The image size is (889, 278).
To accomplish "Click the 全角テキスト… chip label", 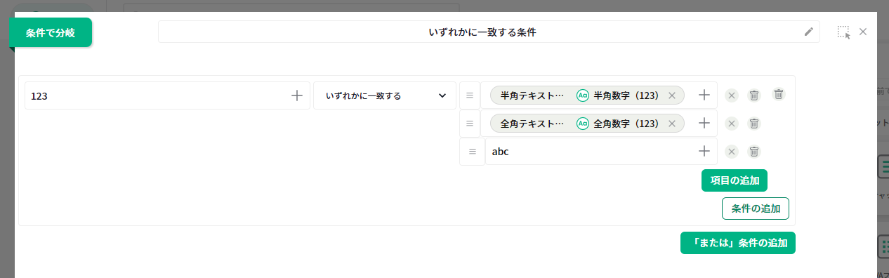I will 532,124.
